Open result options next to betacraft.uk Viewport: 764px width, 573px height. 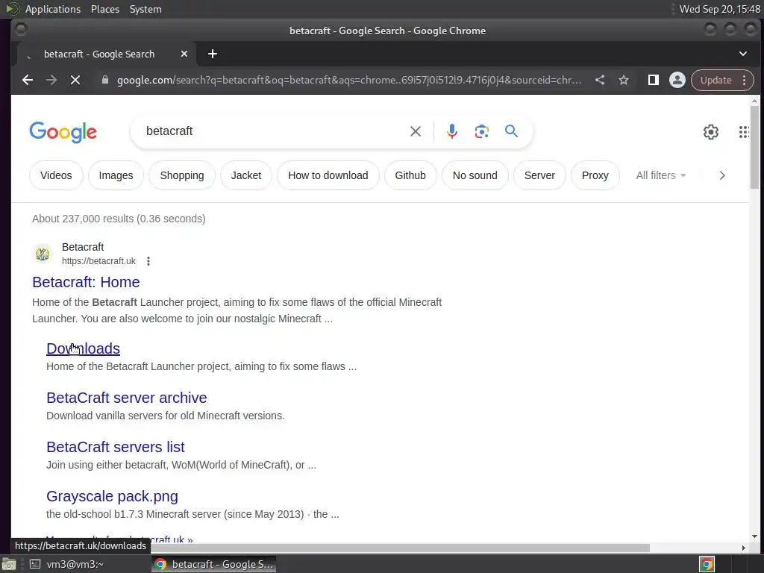pos(148,261)
